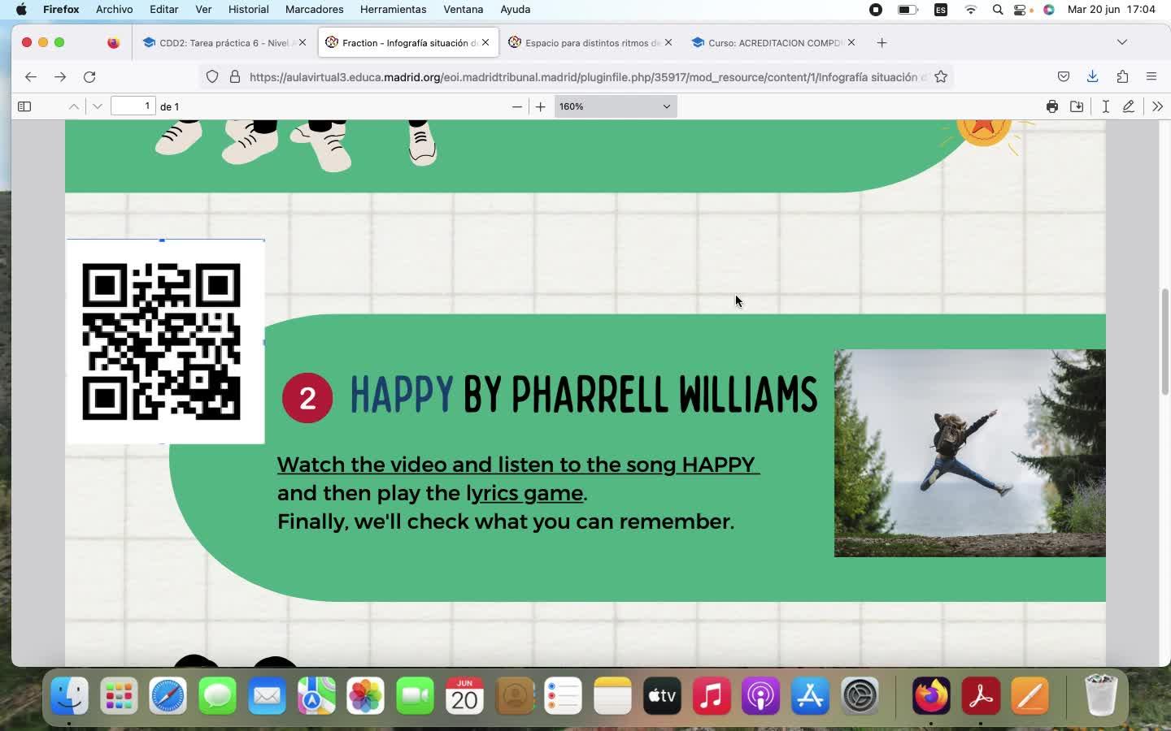The image size is (1171, 731).
Task: Open Siri from menu bar
Action: tap(1049, 10)
